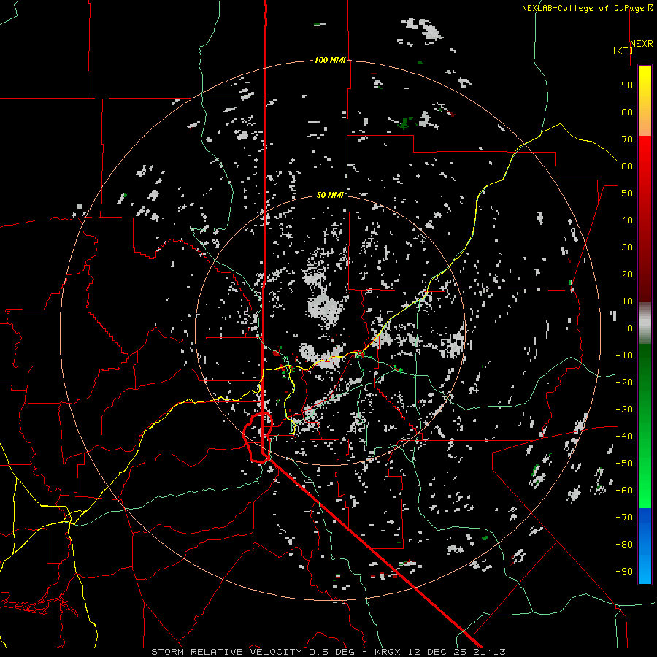Image resolution: width=657 pixels, height=657 pixels.
Task: Click the KT units label above color scale
Action: [623, 50]
